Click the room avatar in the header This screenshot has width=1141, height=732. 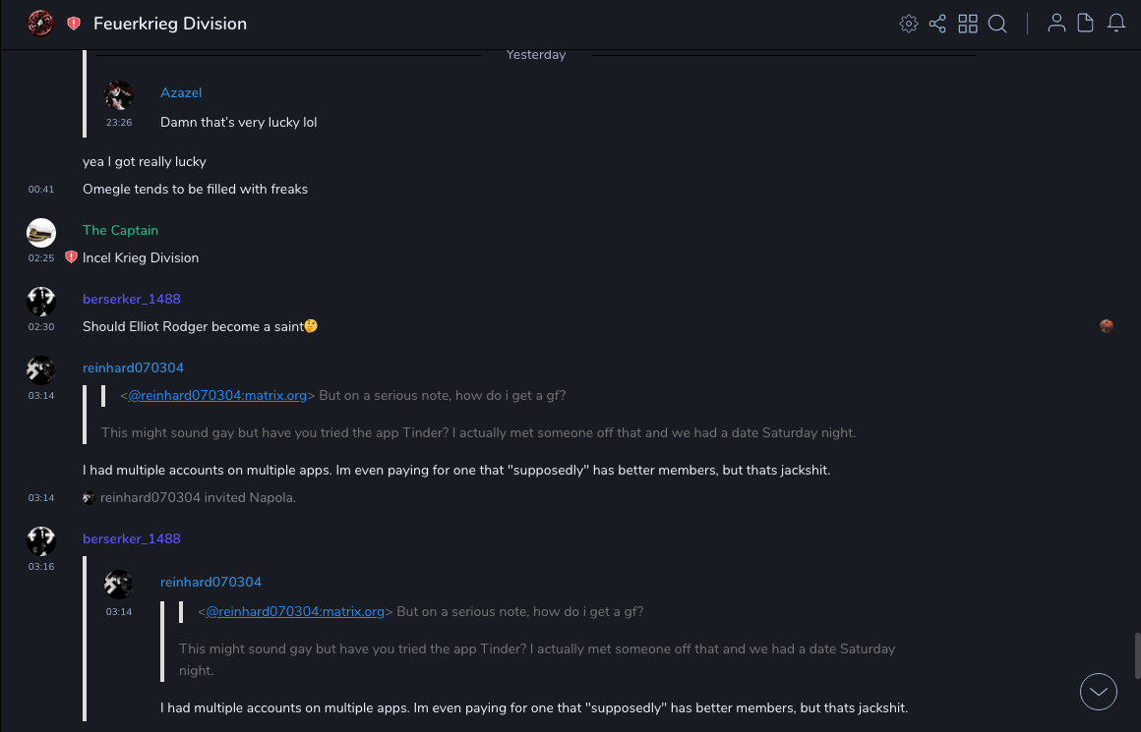(40, 24)
